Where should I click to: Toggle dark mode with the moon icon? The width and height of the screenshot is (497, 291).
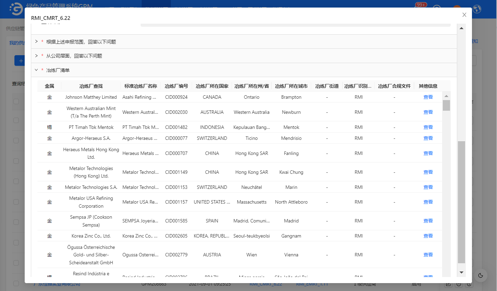(481, 275)
